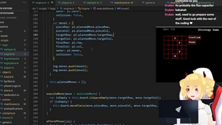222x125 pixels.
Task: Open engine.ts from the explorer list
Action: pyautogui.click(x=9, y=54)
